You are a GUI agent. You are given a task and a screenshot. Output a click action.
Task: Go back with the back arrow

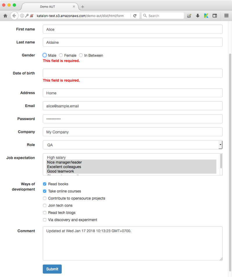coord(14,16)
